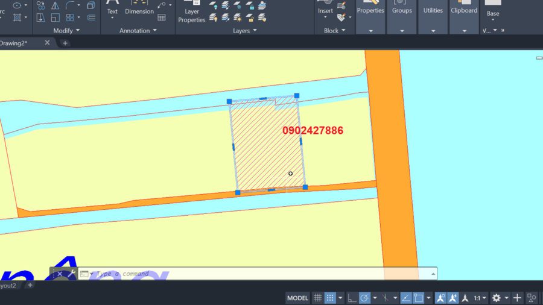Open Layer Properties manager
Screen dimensions: 543x305
(x=191, y=12)
